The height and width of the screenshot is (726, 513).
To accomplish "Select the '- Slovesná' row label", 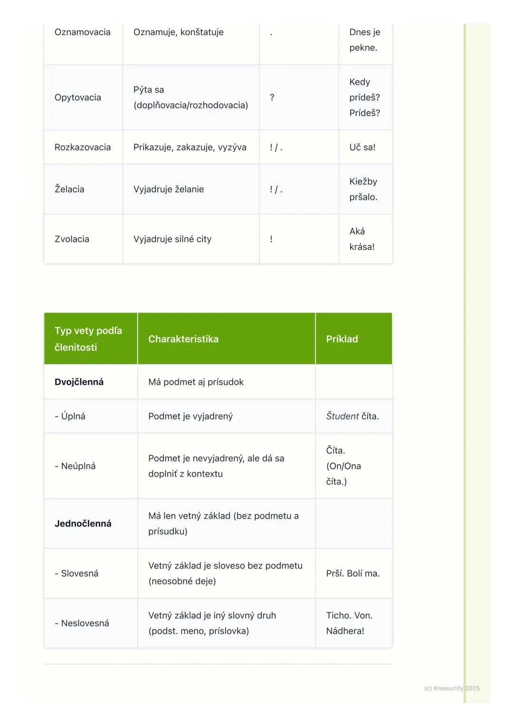I will 76,573.
